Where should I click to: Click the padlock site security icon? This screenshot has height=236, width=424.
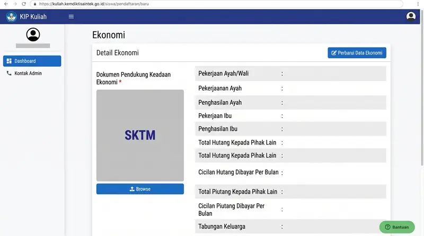34,4
